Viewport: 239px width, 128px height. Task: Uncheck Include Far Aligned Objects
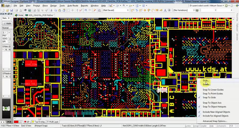pyautogui.click(x=215, y=116)
